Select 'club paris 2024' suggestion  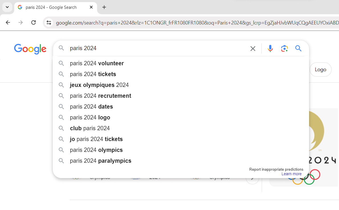(90, 128)
